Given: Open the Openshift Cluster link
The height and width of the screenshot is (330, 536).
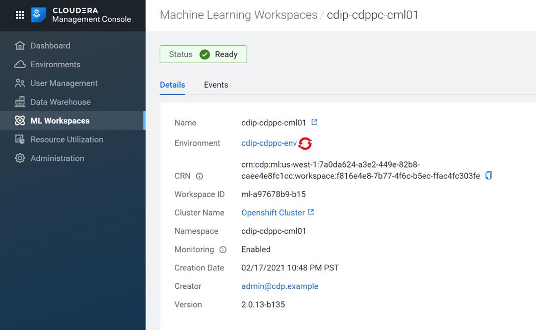Looking at the screenshot, I should tap(273, 212).
